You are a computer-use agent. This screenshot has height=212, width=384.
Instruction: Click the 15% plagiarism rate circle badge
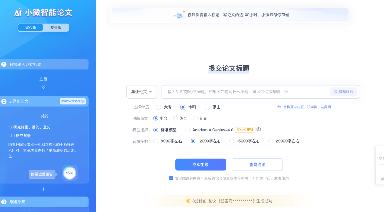(69, 173)
